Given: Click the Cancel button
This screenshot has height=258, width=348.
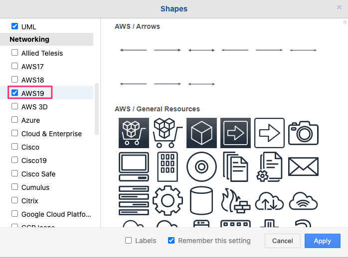Looking at the screenshot, I should point(283,241).
